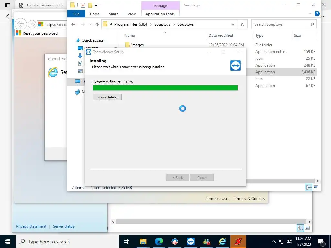Screen dimensions: 331x248
Task: Open TeamViewer taskbar icon
Action: click(x=191, y=242)
